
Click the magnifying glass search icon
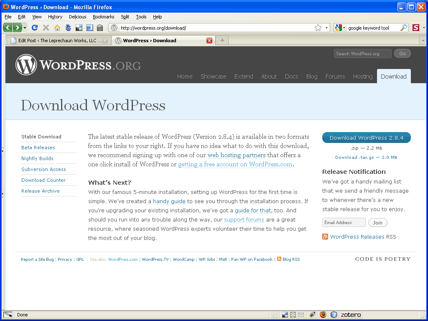click(404, 28)
